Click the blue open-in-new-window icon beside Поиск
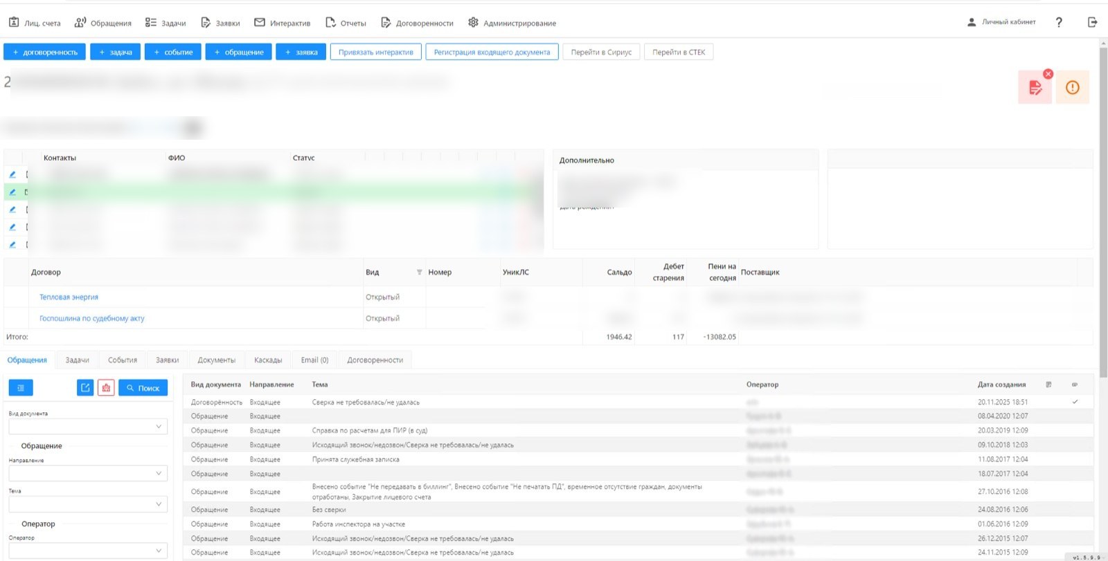 pyautogui.click(x=85, y=388)
